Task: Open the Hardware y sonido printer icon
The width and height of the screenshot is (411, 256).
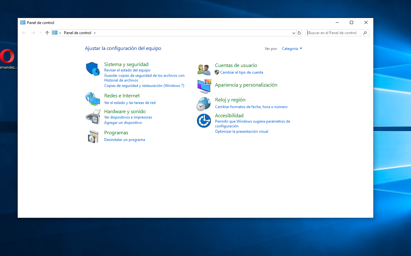Action: [x=93, y=117]
